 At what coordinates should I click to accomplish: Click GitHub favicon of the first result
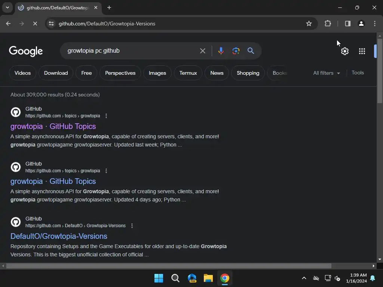pyautogui.click(x=16, y=112)
